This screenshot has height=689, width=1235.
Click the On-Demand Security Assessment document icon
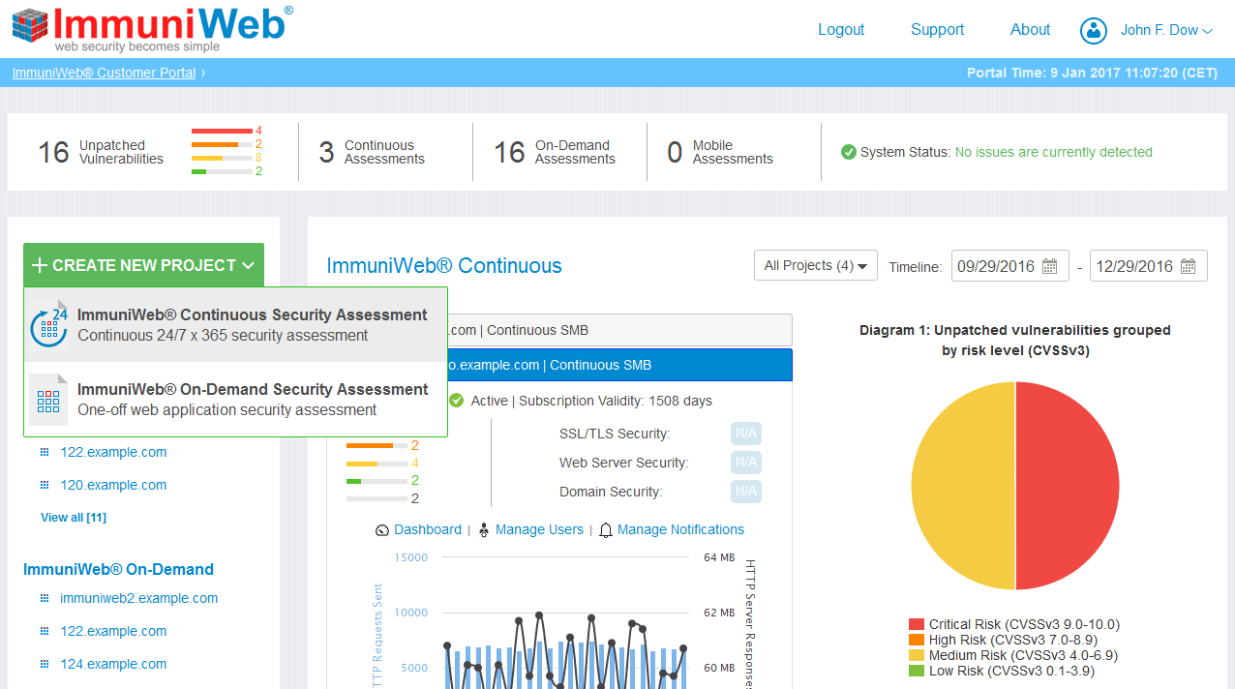pos(48,400)
